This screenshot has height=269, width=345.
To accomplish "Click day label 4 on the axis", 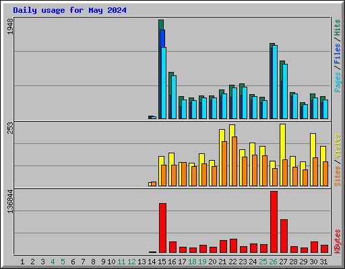I will (53, 262).
